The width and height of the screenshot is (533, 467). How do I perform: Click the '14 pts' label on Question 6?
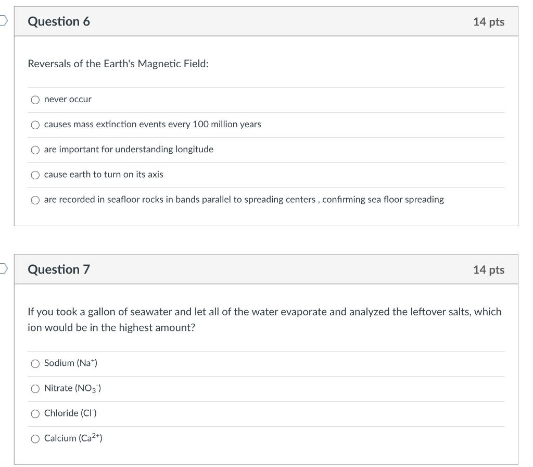coord(488,22)
